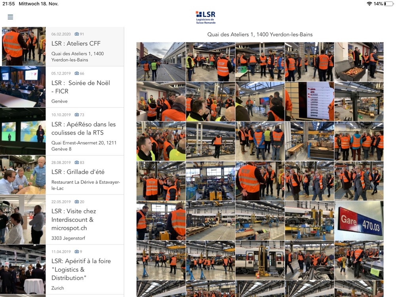This screenshot has width=396, height=297.
Task: Select Ateliers CFF album cover thumbnail
Action: coord(23,46)
